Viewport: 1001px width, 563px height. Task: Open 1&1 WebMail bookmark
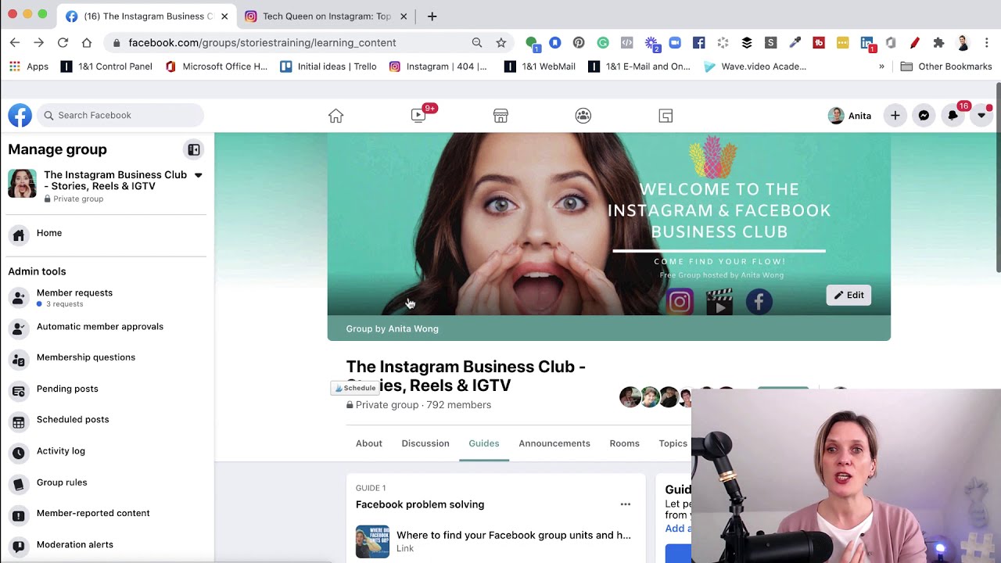coord(540,66)
